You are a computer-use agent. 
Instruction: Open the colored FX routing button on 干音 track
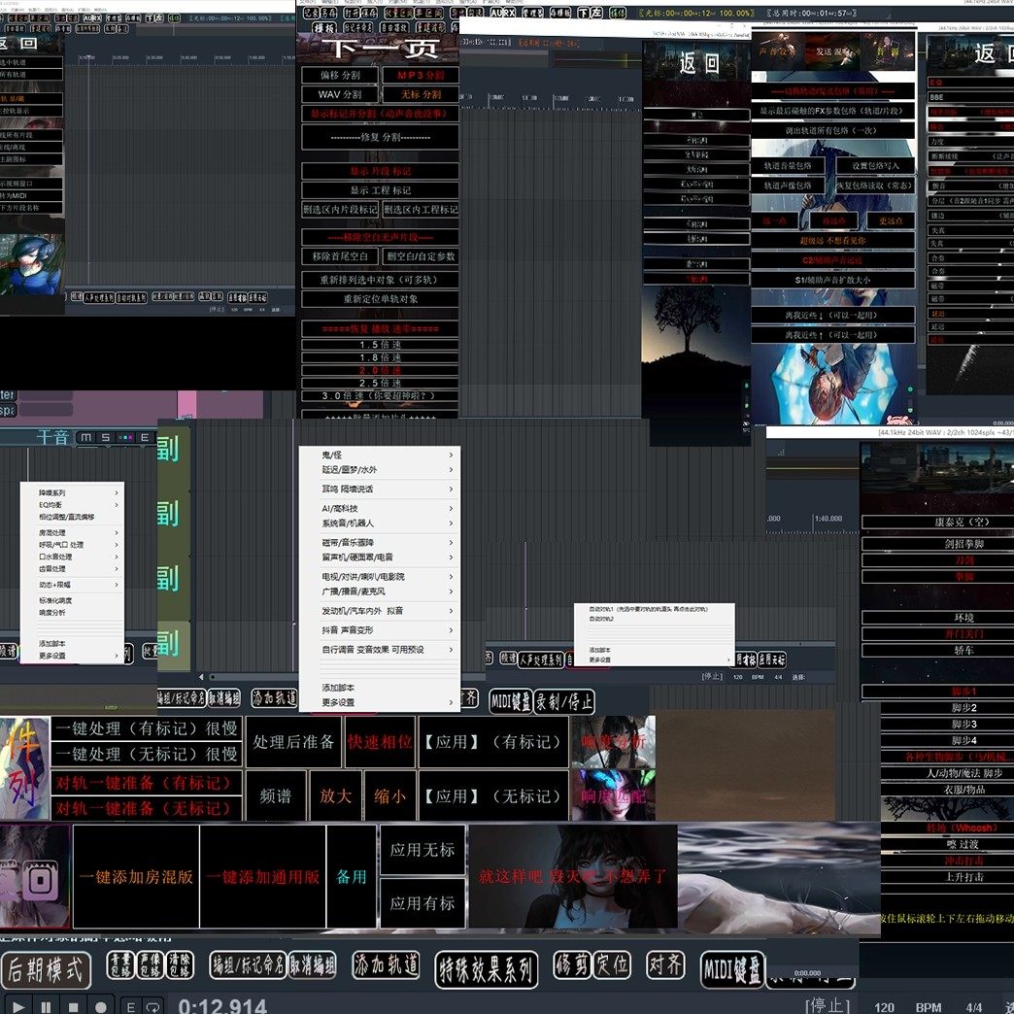coord(126,438)
